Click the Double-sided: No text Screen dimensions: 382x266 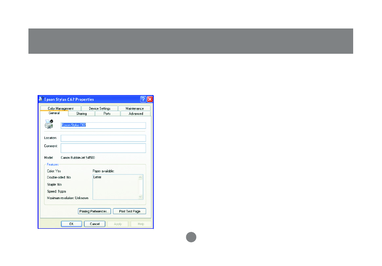pos(59,177)
